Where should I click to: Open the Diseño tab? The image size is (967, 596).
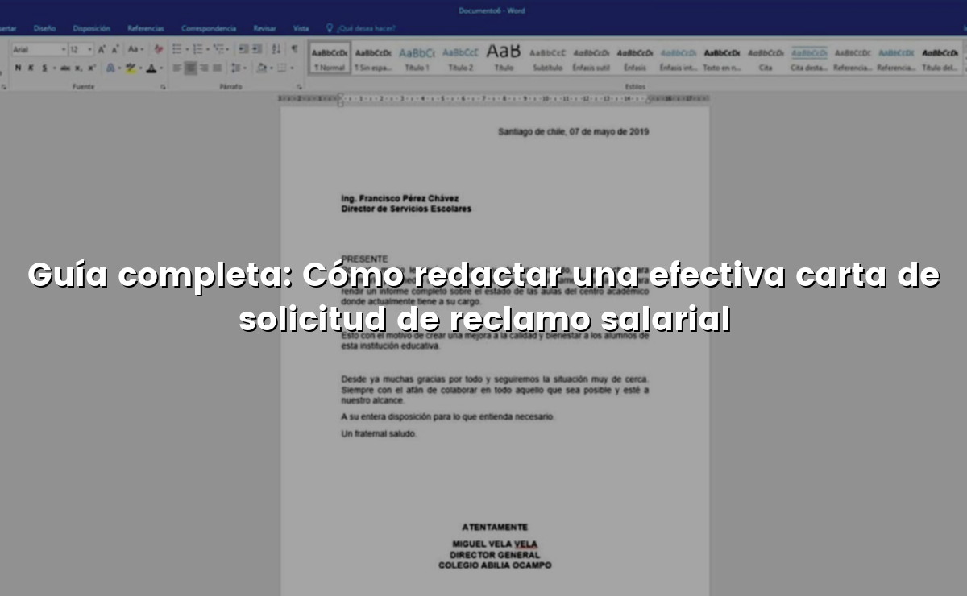[44, 28]
